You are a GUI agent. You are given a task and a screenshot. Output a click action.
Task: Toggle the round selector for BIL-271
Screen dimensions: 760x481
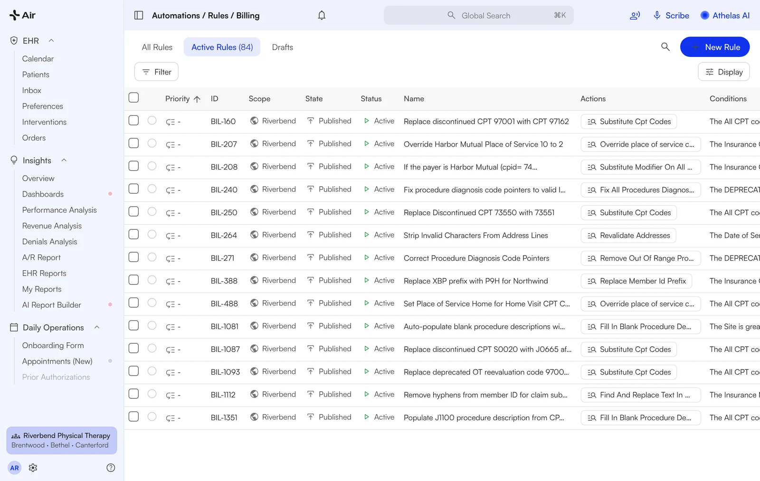click(x=152, y=257)
